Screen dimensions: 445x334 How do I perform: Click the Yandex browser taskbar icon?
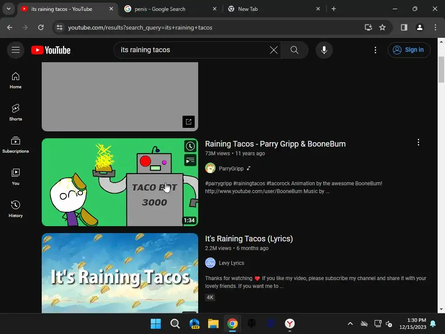click(x=289, y=324)
